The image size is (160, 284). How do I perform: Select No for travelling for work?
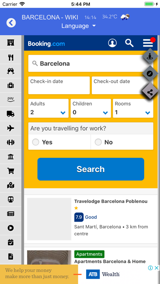tap(122, 142)
